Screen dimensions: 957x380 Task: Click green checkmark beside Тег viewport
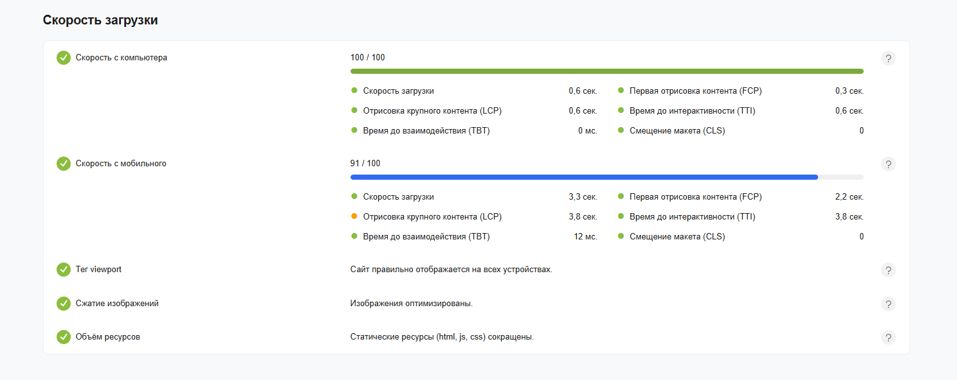tap(64, 270)
